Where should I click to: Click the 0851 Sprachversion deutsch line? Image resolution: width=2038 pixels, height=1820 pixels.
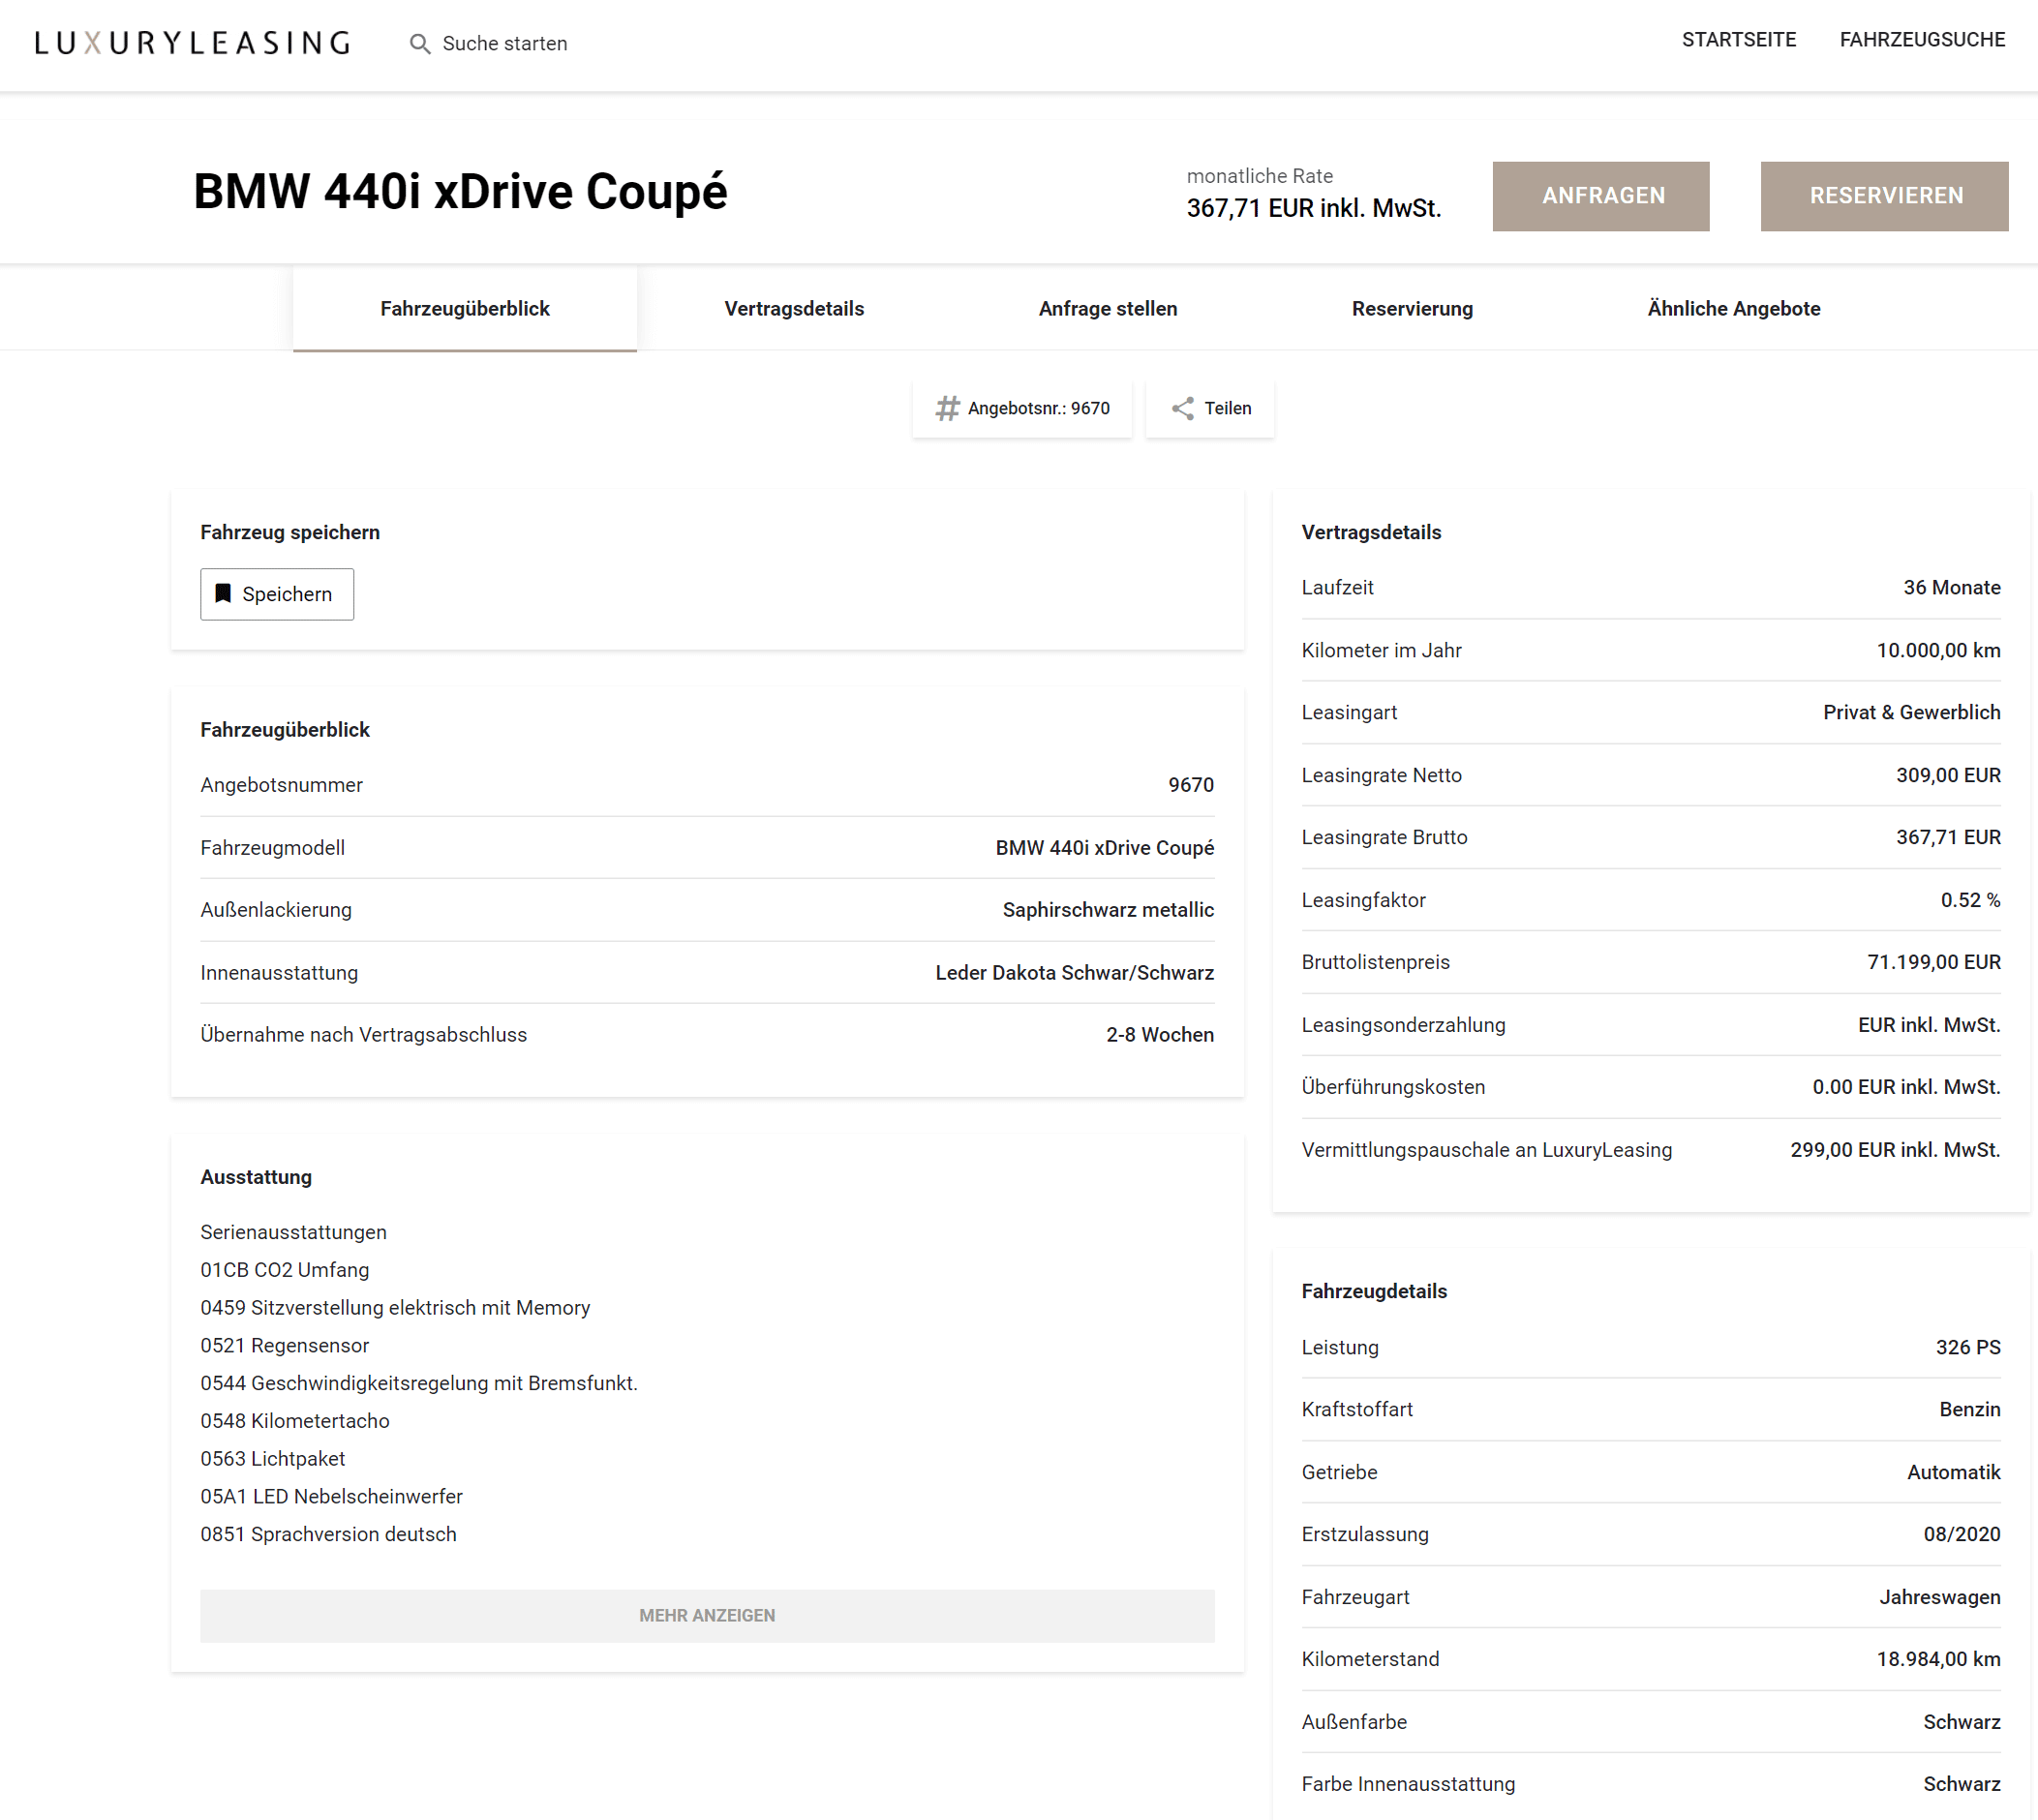(328, 1534)
